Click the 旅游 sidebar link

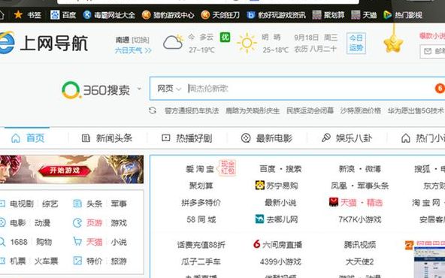[x=119, y=261]
